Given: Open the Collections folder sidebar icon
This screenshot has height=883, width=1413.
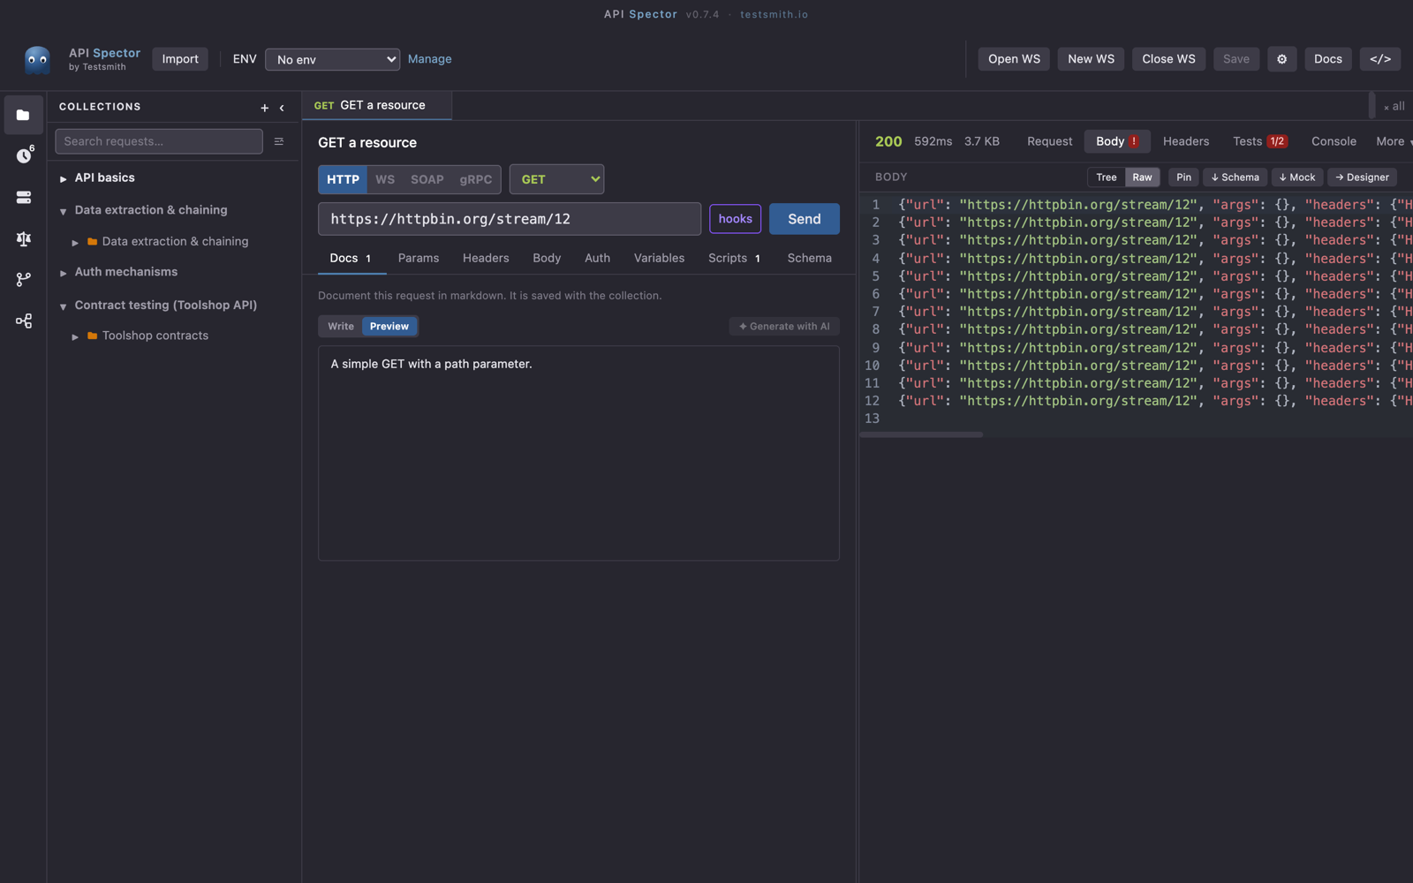Looking at the screenshot, I should click(23, 115).
